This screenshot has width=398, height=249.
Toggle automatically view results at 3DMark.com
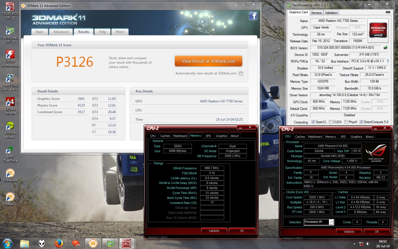pos(241,73)
